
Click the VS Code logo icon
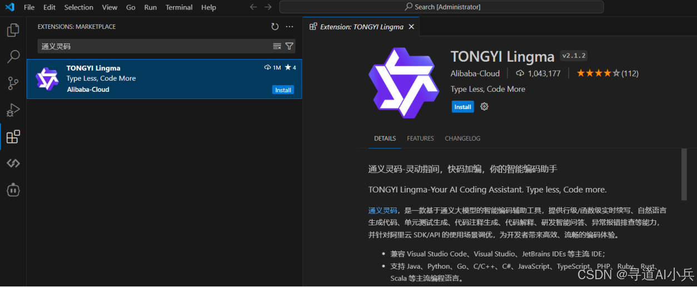point(9,7)
